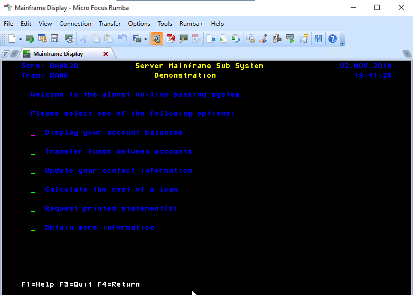This screenshot has width=413, height=295.
Task: Click the printer with yellow note icon
Action: [304, 39]
